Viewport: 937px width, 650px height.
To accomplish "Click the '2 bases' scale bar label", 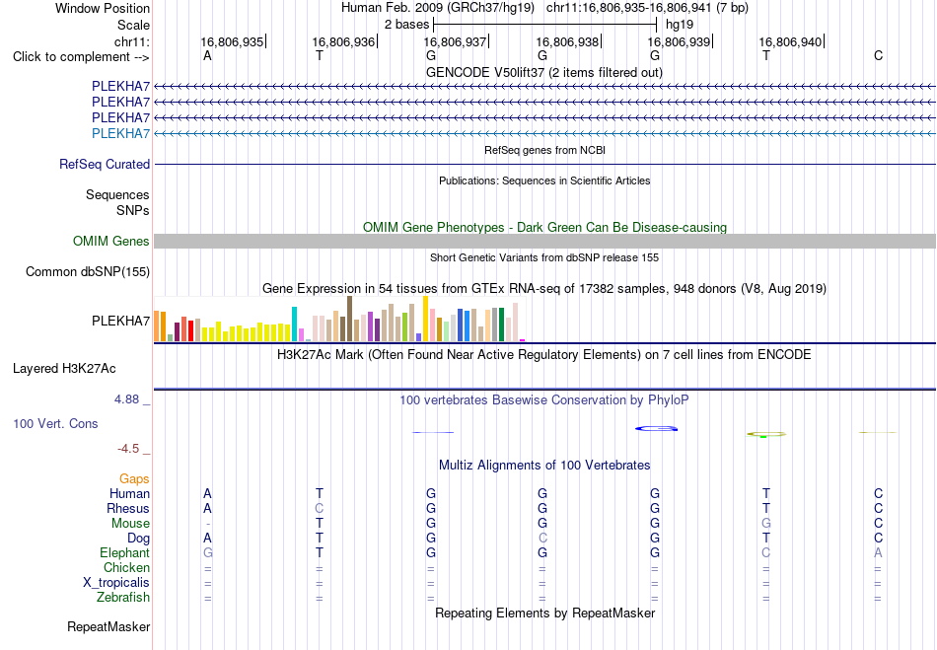I will pyautogui.click(x=406, y=25).
